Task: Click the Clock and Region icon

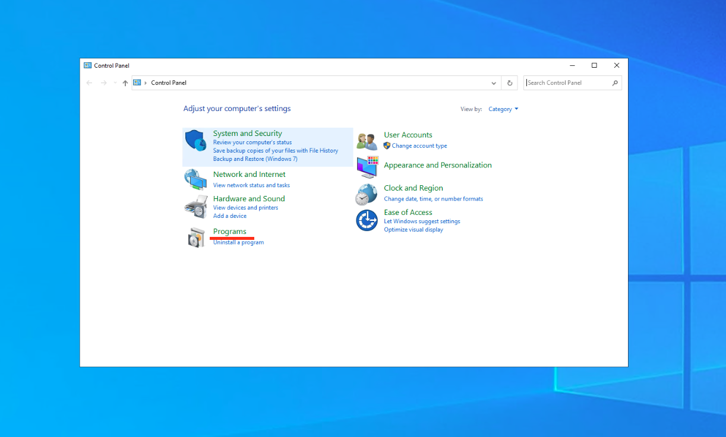Action: pos(367,194)
